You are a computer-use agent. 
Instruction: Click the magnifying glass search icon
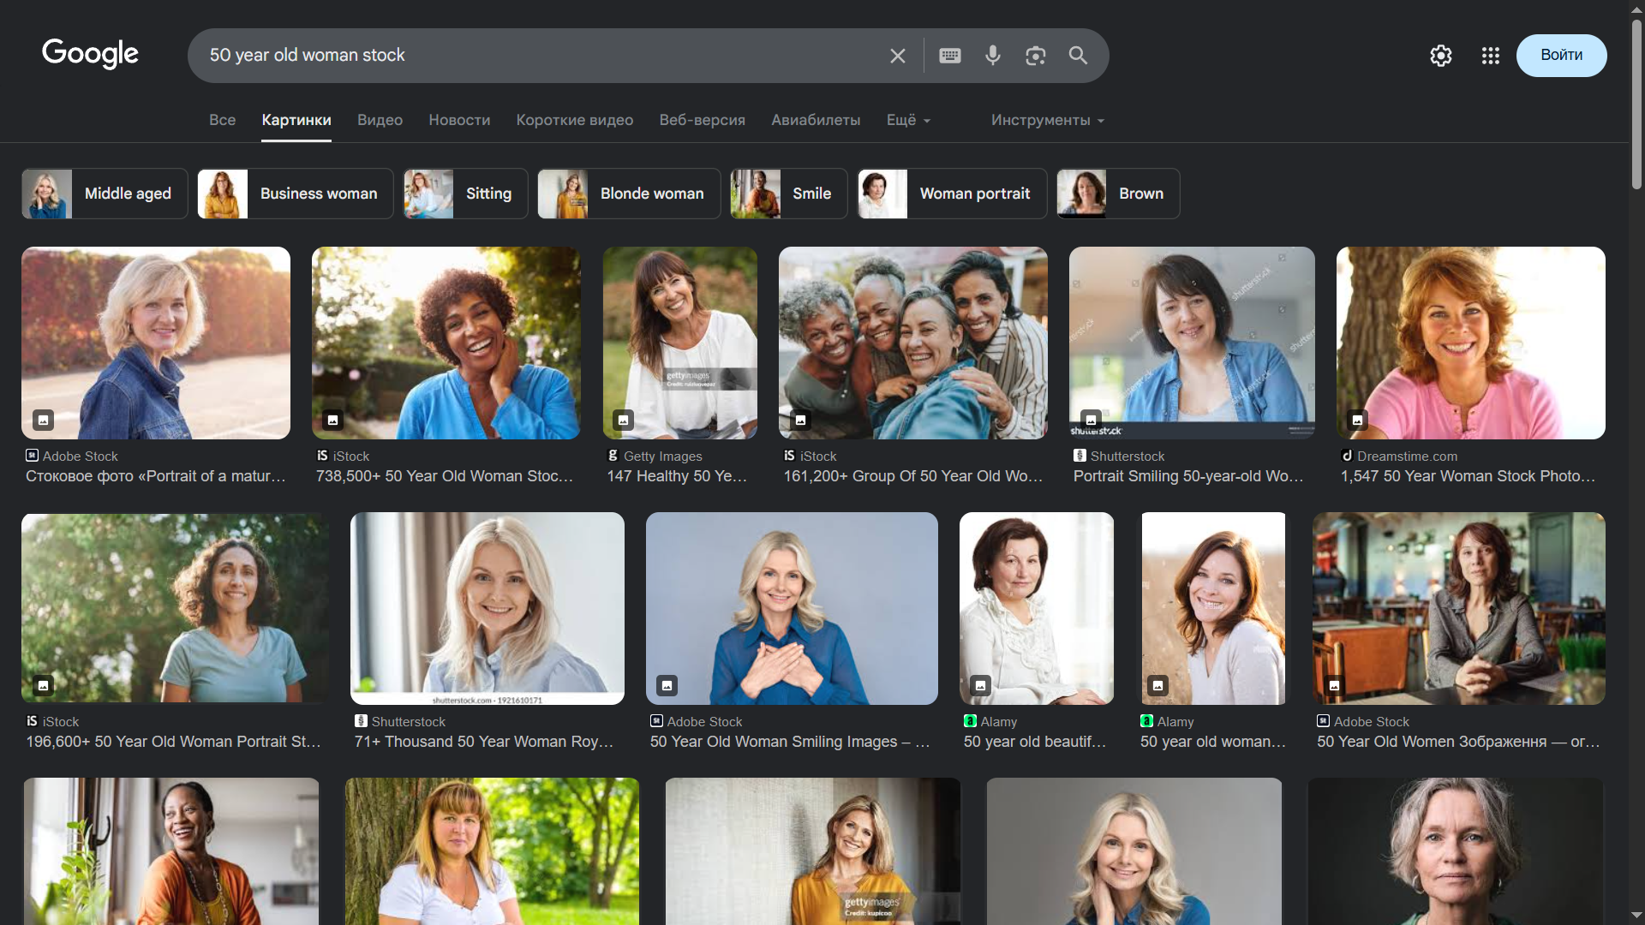coord(1078,56)
